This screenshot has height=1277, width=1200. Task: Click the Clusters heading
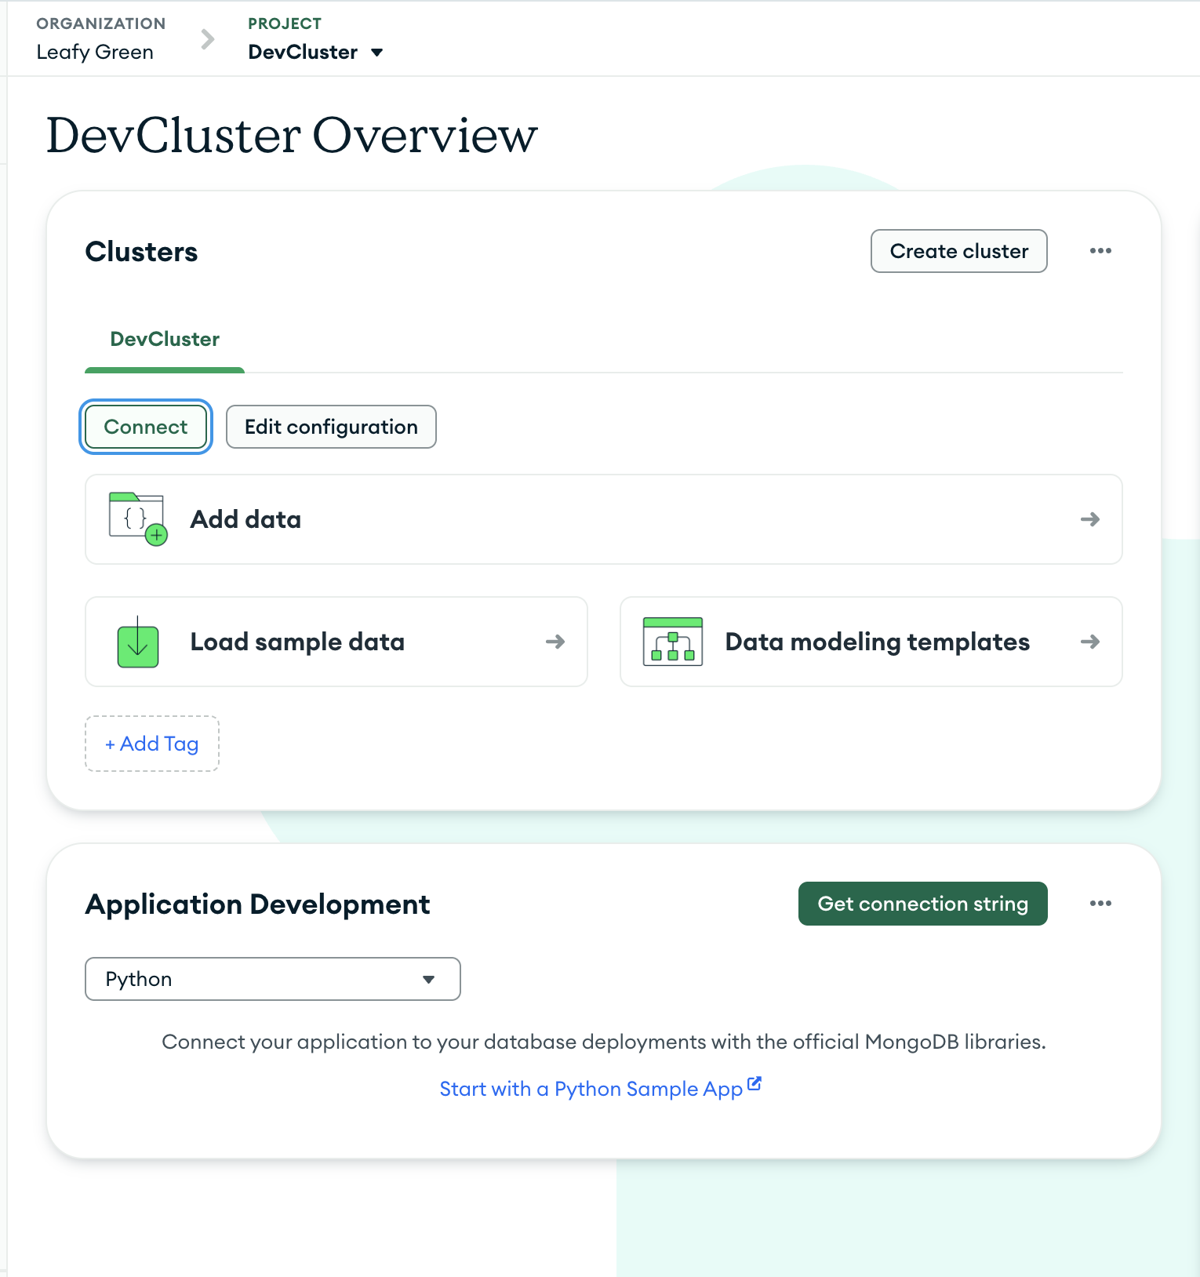tap(141, 252)
